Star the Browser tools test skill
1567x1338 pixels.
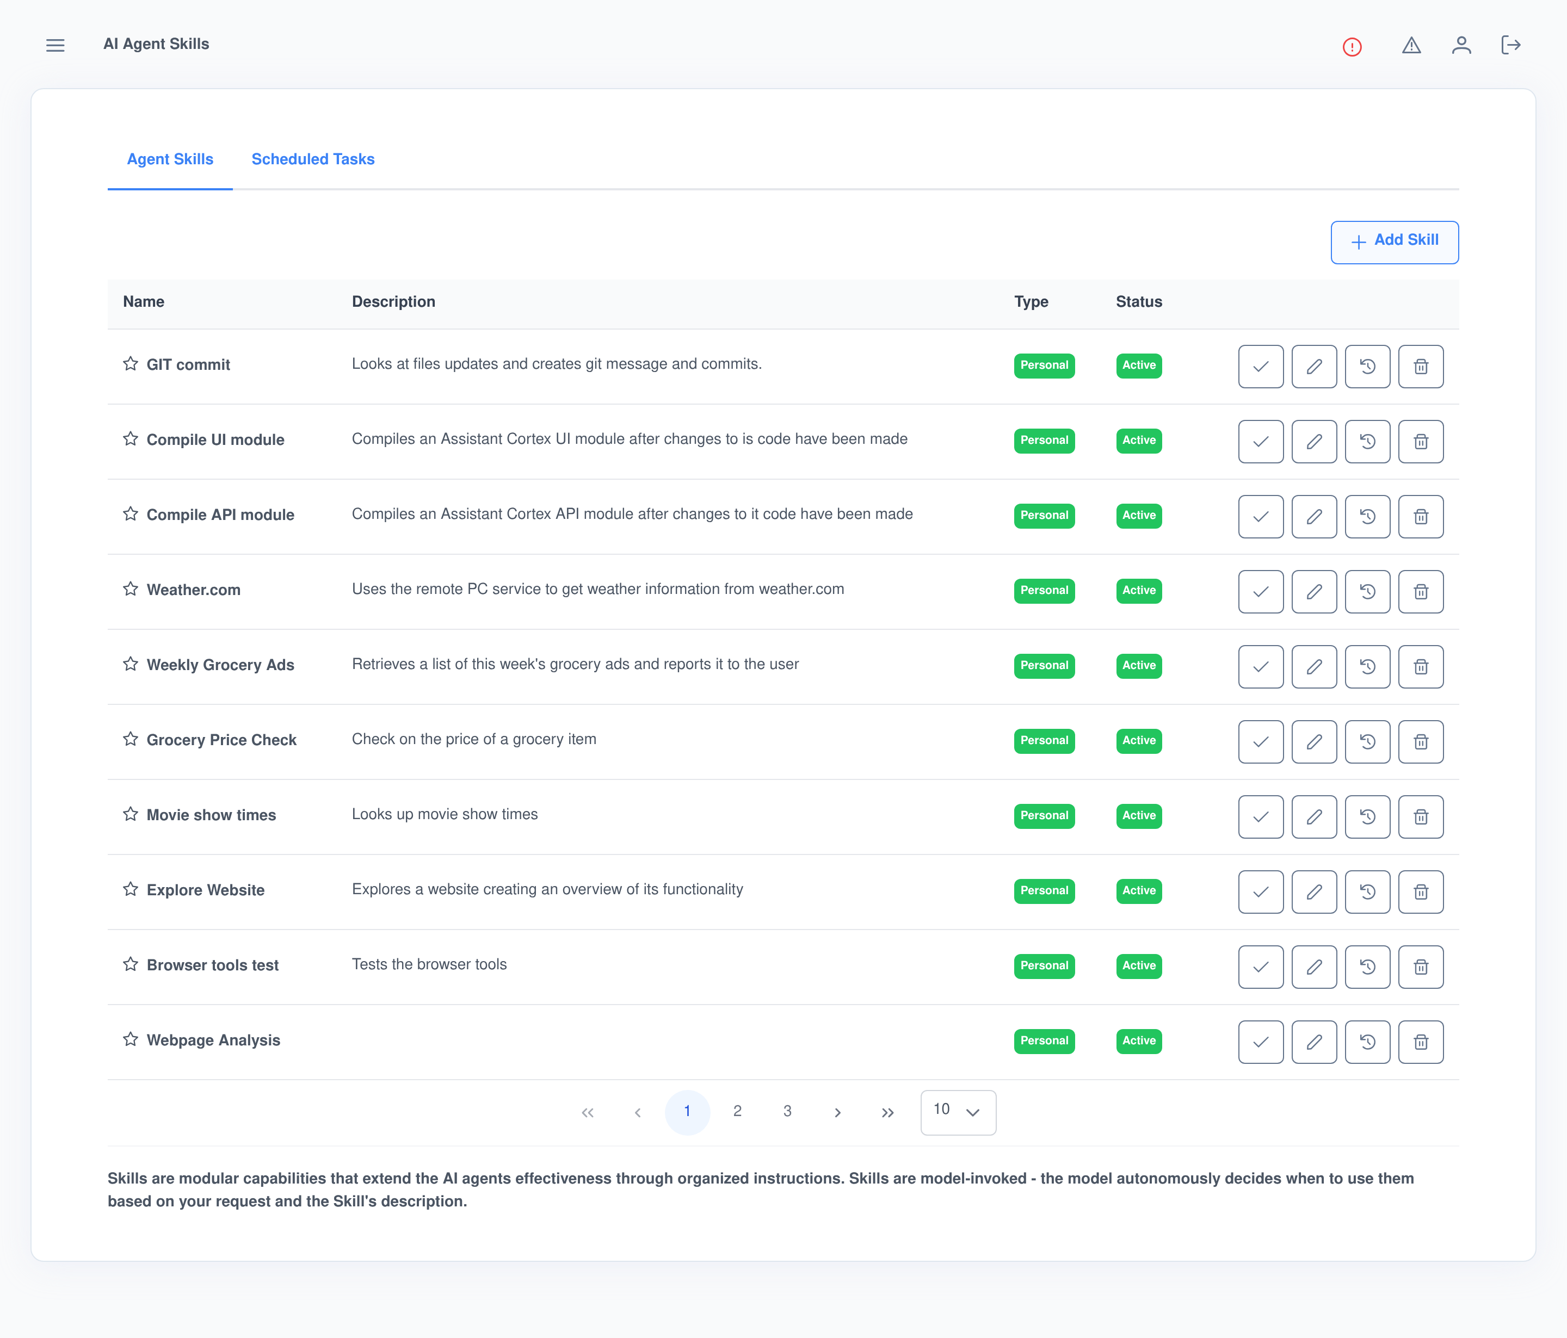[x=131, y=964]
